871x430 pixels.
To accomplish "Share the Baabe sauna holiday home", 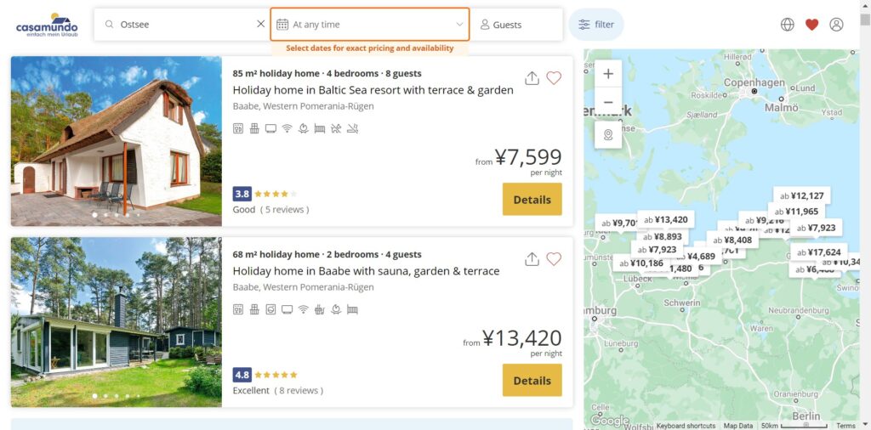I will click(532, 259).
